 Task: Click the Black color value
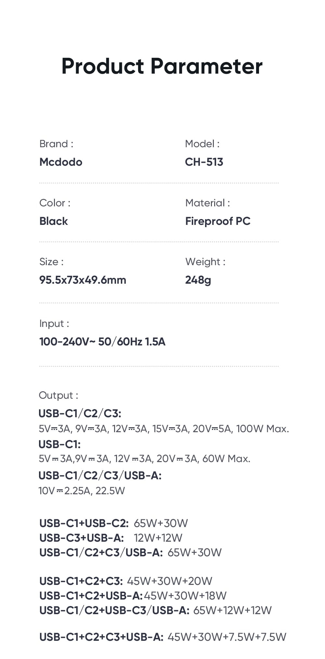point(54,221)
